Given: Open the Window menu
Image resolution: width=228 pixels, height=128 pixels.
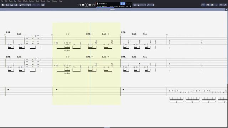Looking at the screenshot, I should (55, 1).
